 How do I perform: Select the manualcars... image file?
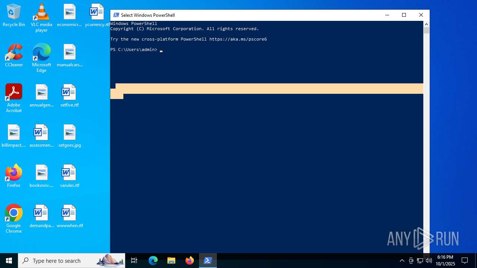pos(69,55)
